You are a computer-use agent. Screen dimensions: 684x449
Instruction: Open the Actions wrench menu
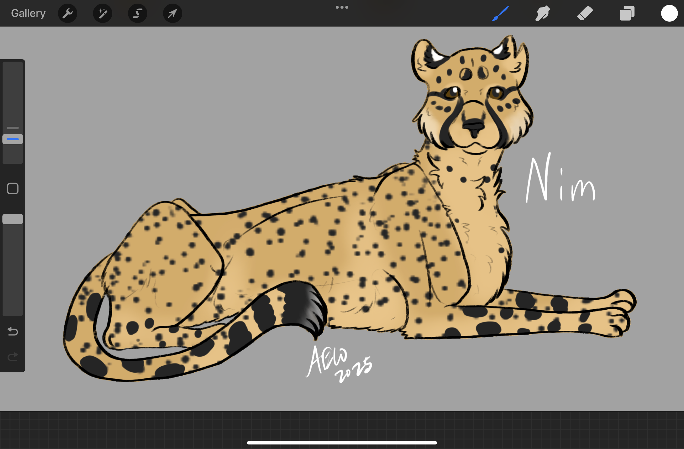click(x=68, y=13)
